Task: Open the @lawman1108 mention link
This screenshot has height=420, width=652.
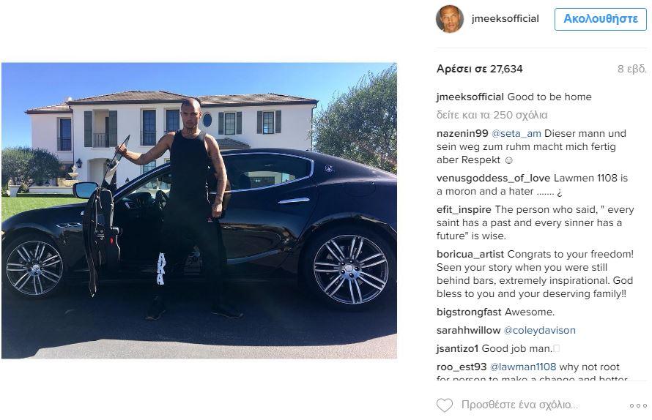Action: pyautogui.click(x=522, y=367)
